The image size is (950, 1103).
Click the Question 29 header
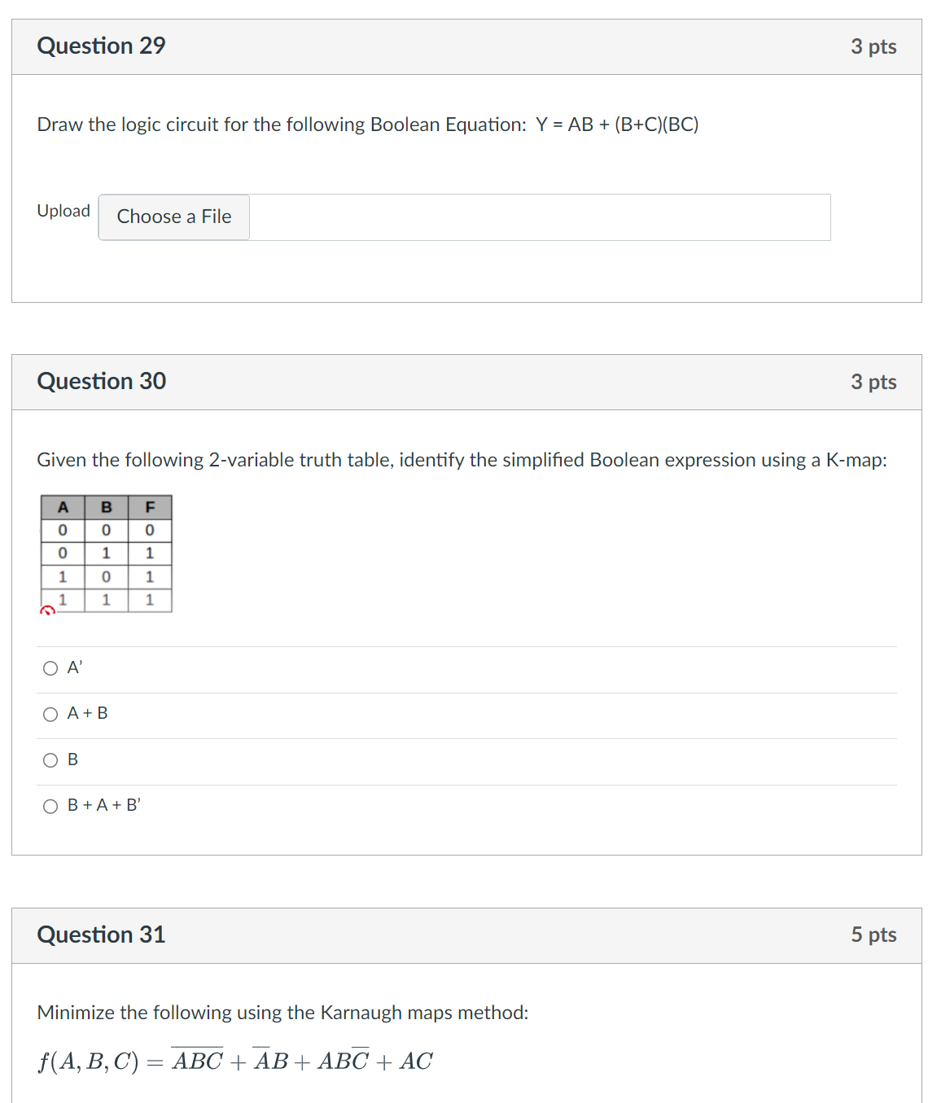101,46
